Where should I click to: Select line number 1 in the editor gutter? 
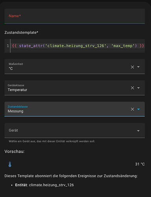8,46
